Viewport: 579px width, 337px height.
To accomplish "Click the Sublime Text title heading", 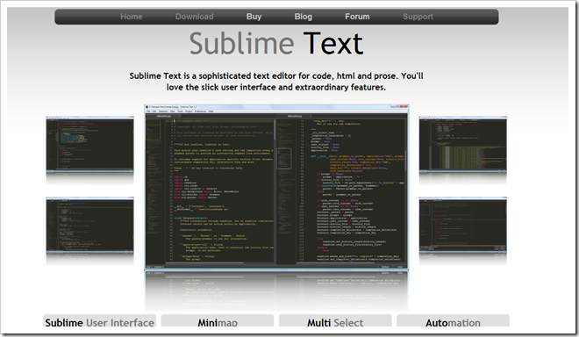I will click(276, 44).
